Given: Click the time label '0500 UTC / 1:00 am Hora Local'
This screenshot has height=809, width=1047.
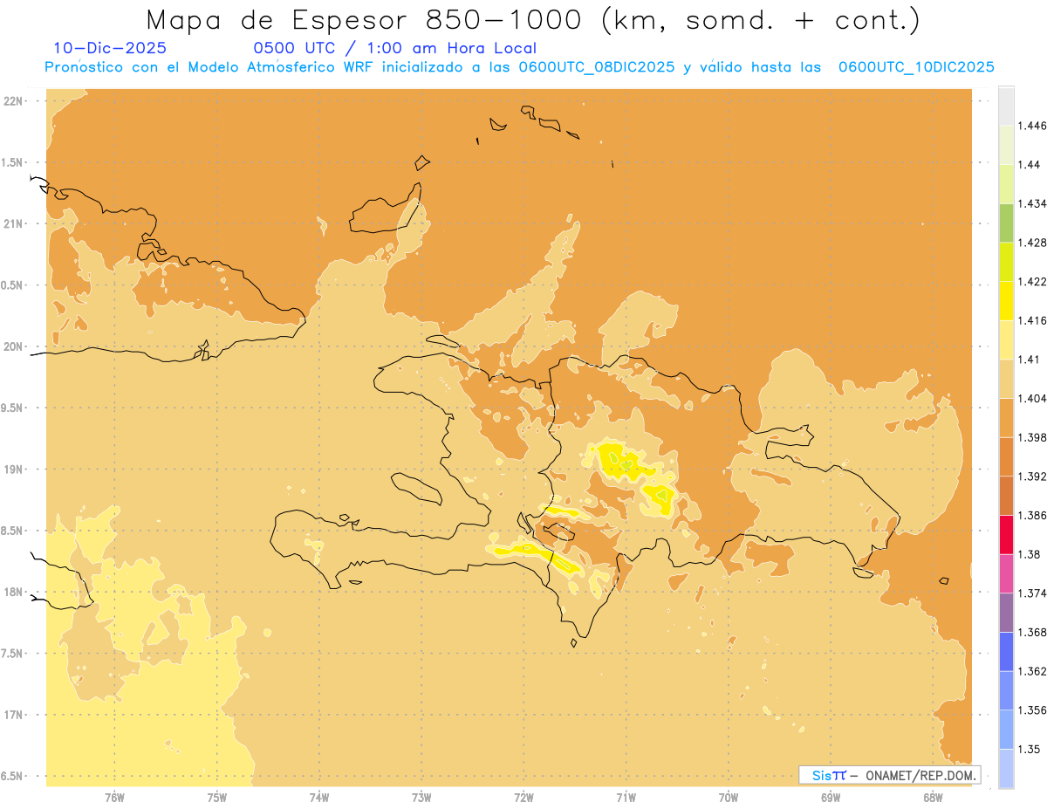Looking at the screenshot, I should pos(395,48).
